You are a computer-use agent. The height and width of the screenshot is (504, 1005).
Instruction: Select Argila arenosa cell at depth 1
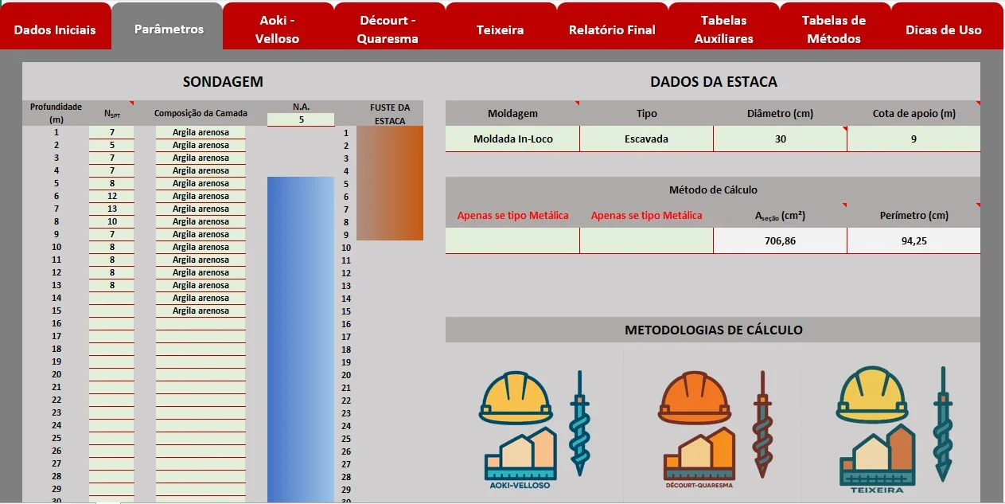coord(201,132)
